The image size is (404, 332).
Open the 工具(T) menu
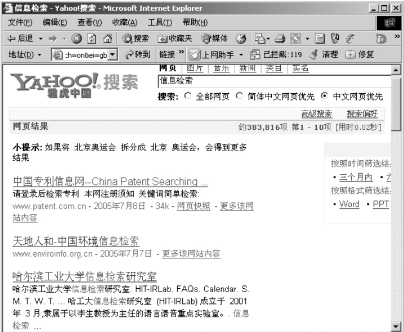pyautogui.click(x=160, y=22)
